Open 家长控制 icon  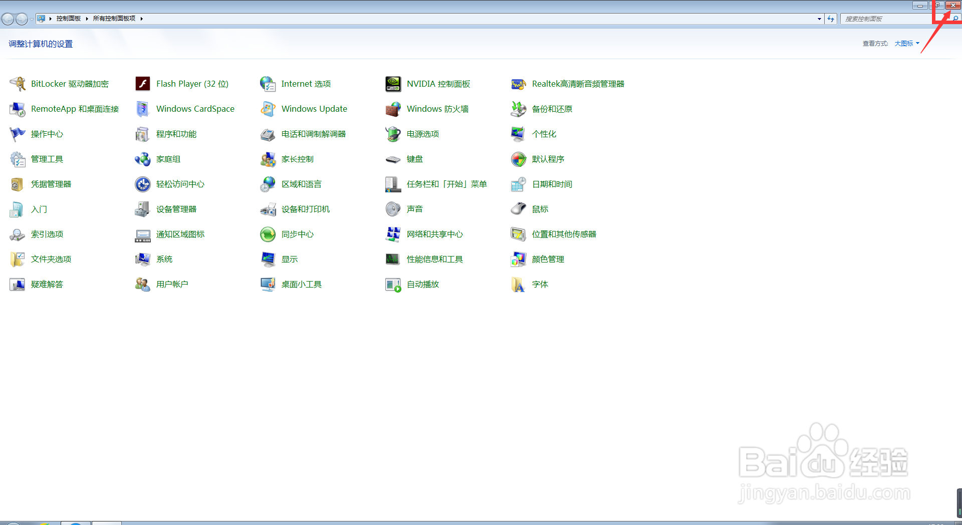pos(268,159)
